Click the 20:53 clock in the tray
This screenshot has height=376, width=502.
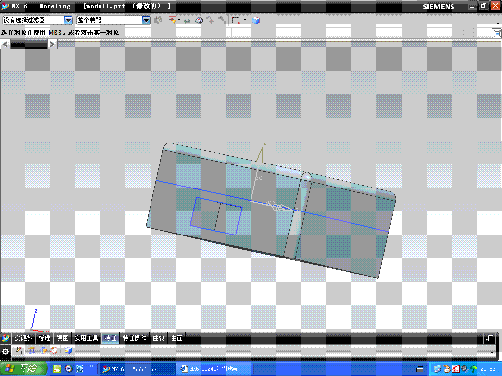coord(488,369)
